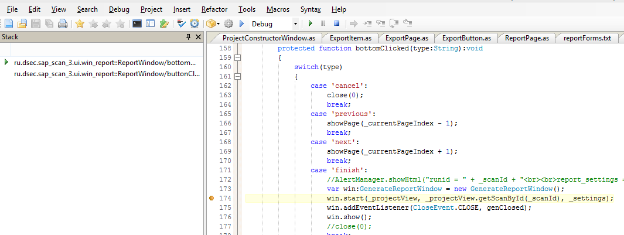
Task: Open the Tools menu
Action: coord(247,9)
